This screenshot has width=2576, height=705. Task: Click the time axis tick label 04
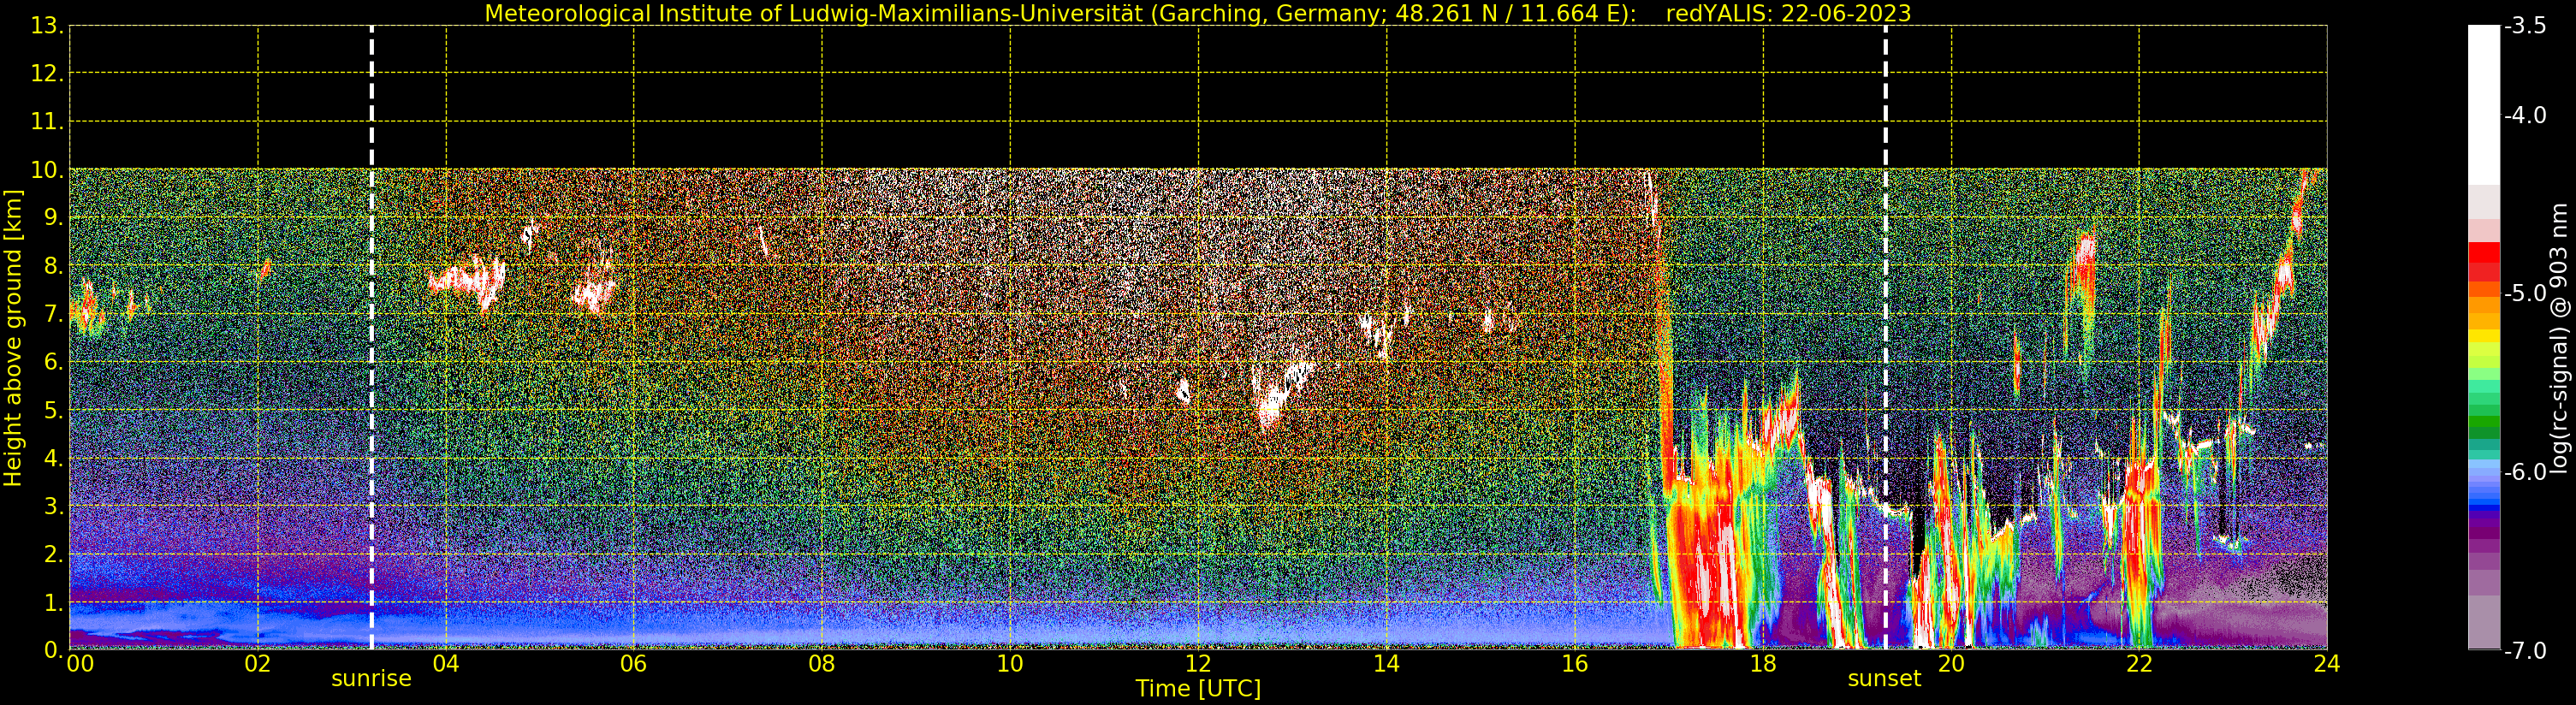click(x=446, y=664)
